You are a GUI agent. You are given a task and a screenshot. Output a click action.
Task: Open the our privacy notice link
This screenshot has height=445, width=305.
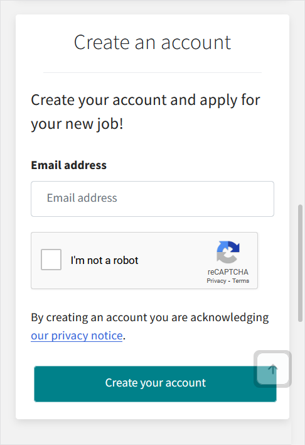(x=77, y=336)
